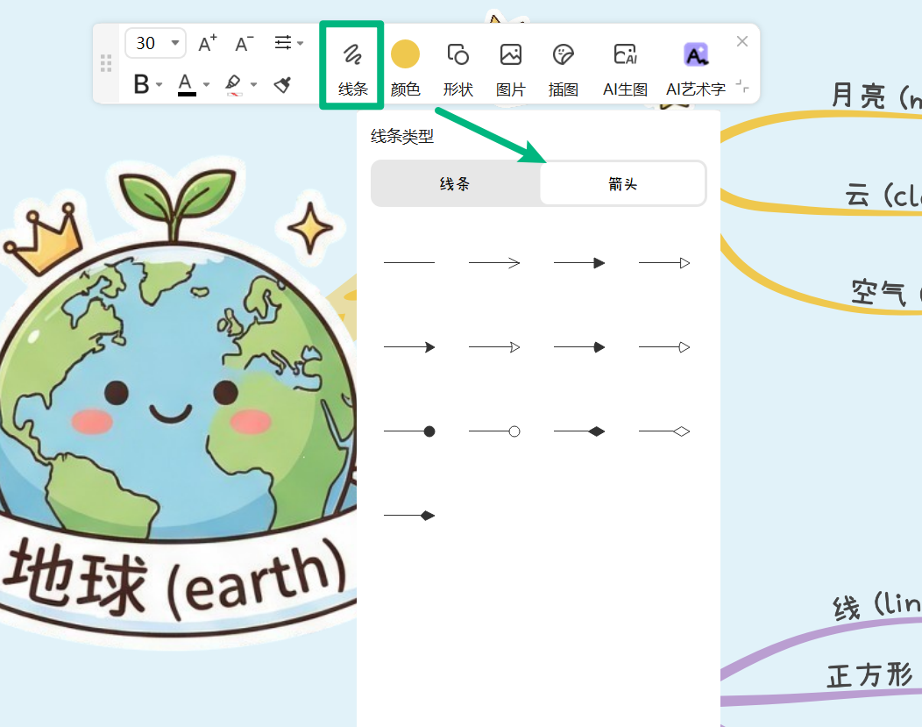Select the last-row small diamond ending
Screen dimensions: 922x727
pos(409,516)
